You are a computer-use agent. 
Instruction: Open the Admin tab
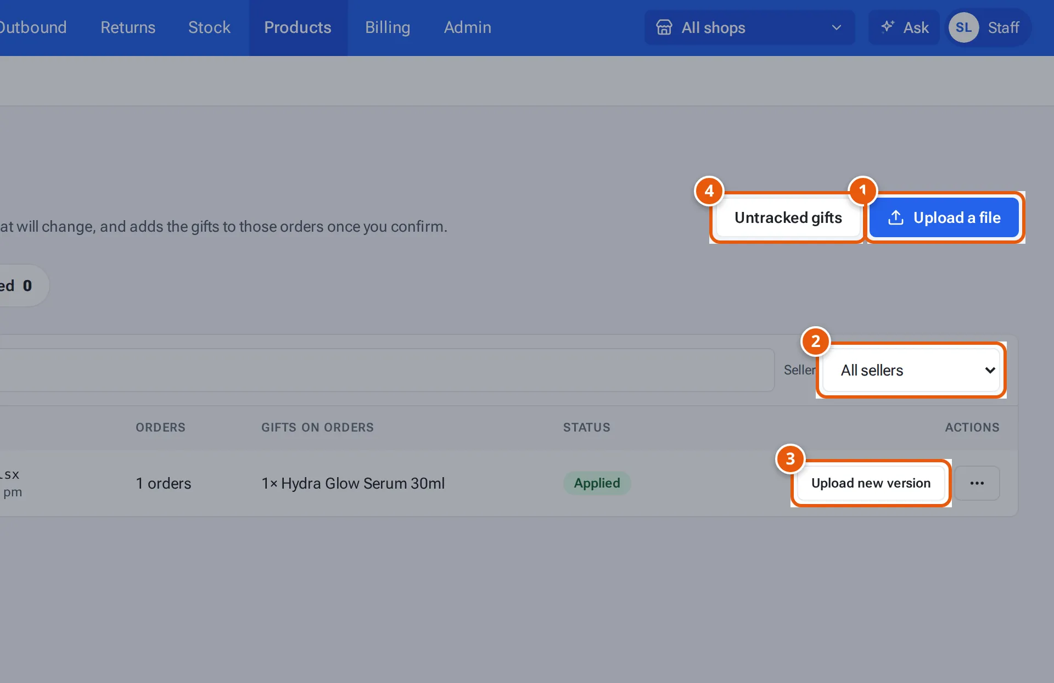(x=468, y=27)
